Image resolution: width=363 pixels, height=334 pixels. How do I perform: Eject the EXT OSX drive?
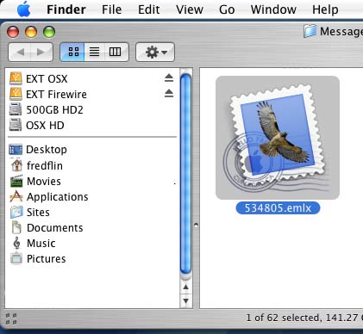tap(169, 78)
